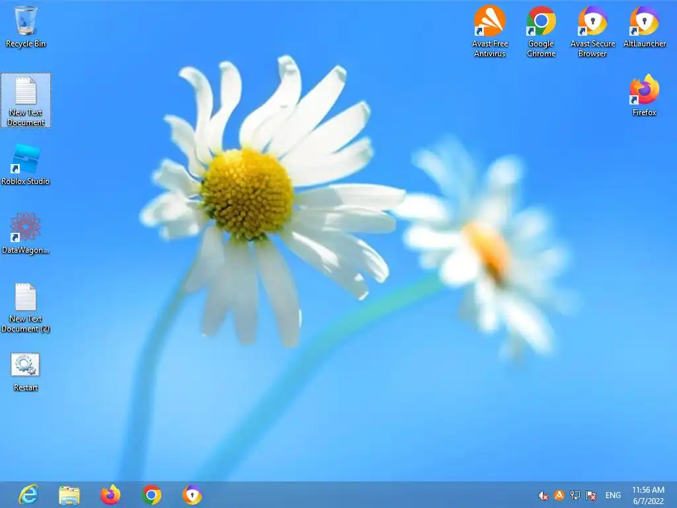The height and width of the screenshot is (508, 677).
Task: Open File Explorer from the taskbar
Action: pos(69,495)
